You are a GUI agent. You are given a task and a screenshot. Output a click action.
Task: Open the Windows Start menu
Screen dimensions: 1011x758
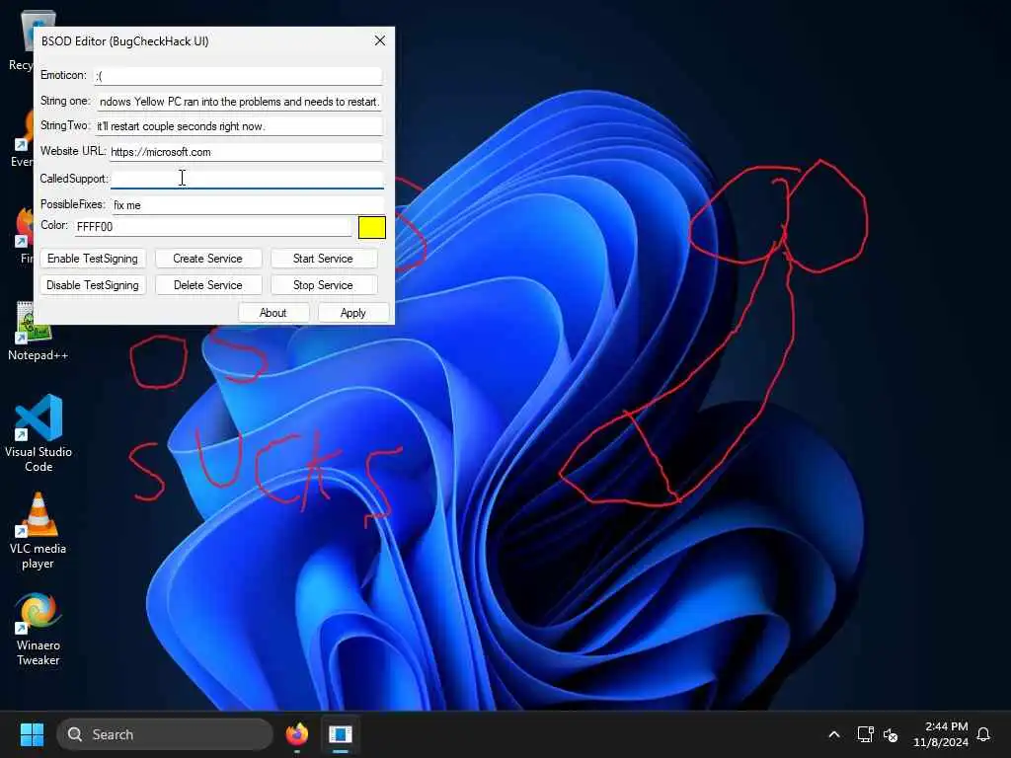[x=32, y=734]
